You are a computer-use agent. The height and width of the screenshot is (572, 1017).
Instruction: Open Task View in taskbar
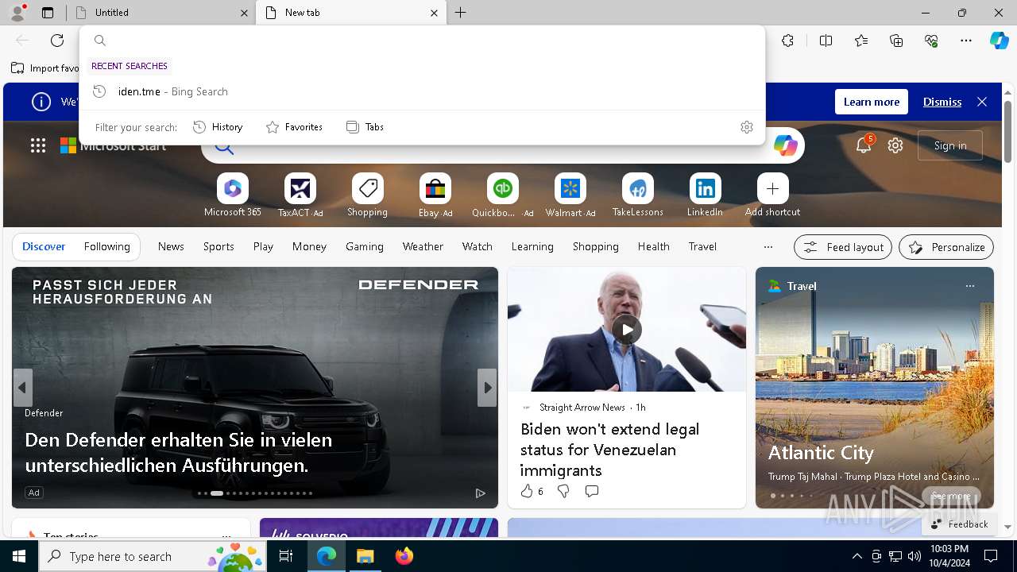click(286, 556)
